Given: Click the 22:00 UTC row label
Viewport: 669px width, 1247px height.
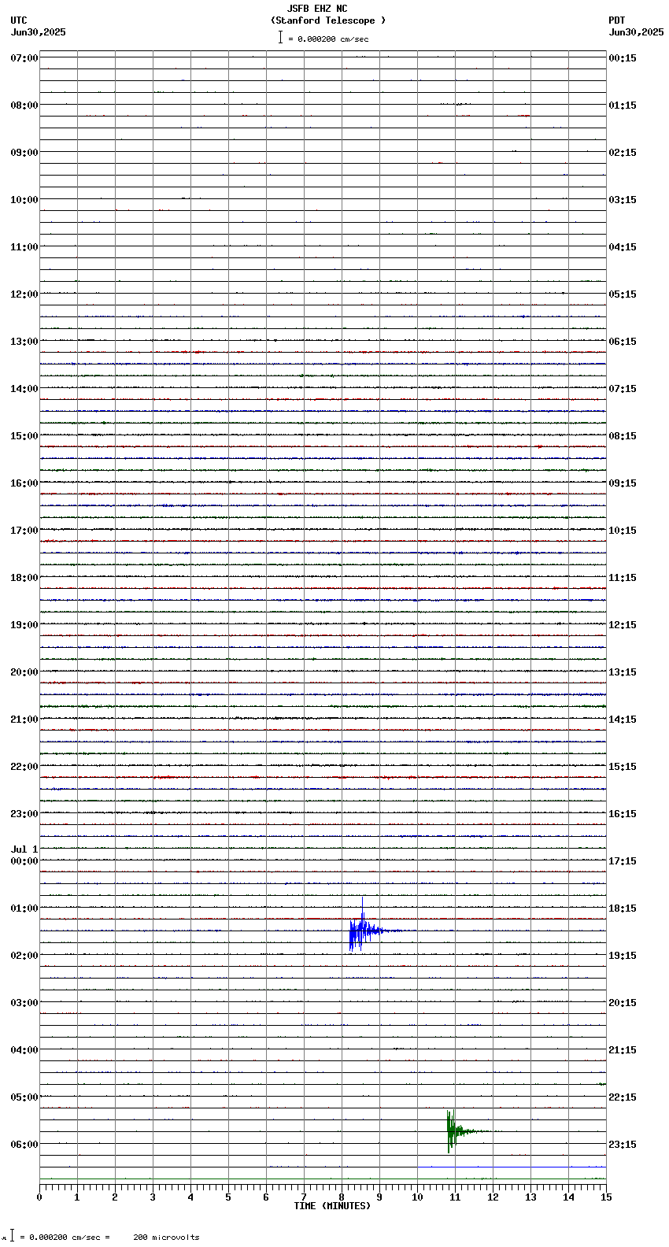Looking at the screenshot, I should [x=24, y=767].
